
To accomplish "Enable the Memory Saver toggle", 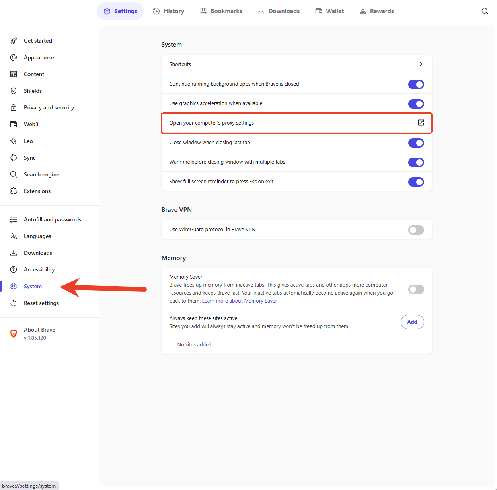I will [416, 289].
